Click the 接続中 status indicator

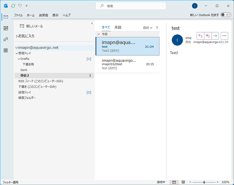161,182
